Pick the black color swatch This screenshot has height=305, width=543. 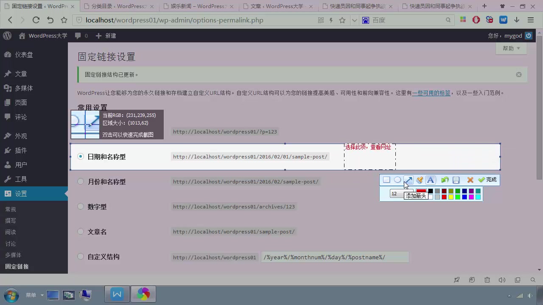coord(431,191)
